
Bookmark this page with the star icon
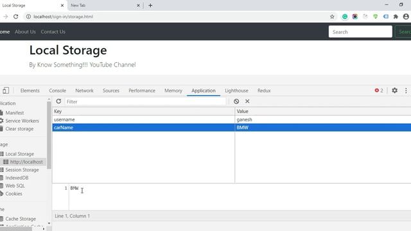click(x=332, y=17)
